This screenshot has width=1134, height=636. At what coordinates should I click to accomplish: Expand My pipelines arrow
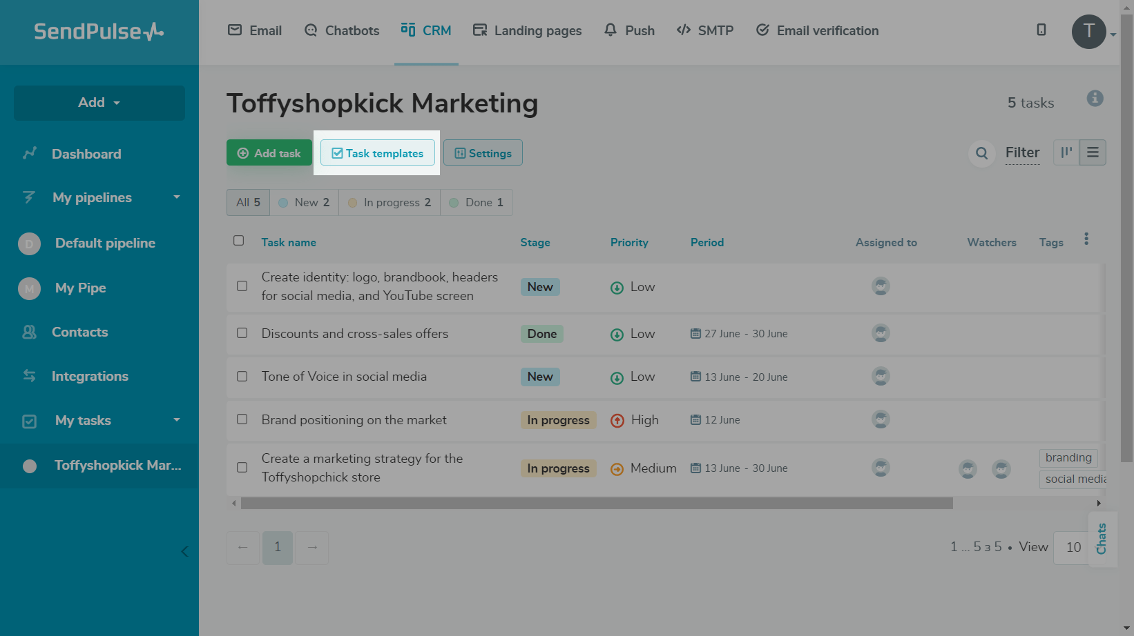tap(177, 197)
